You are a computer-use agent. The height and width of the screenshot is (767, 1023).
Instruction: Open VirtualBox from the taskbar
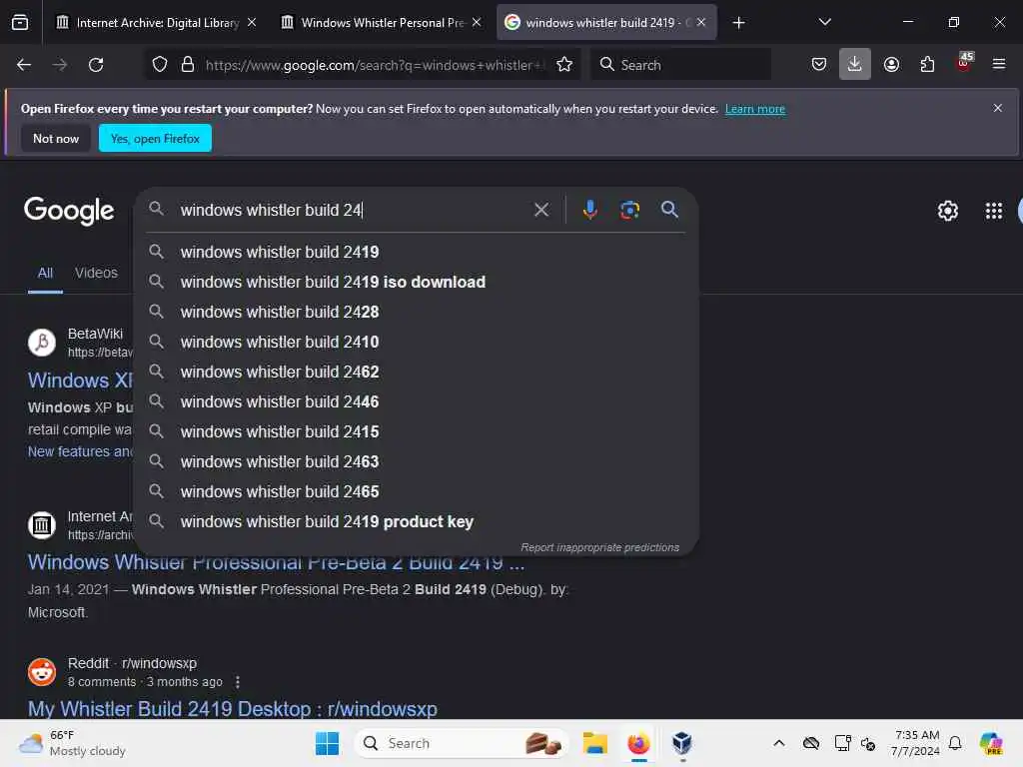tap(681, 743)
